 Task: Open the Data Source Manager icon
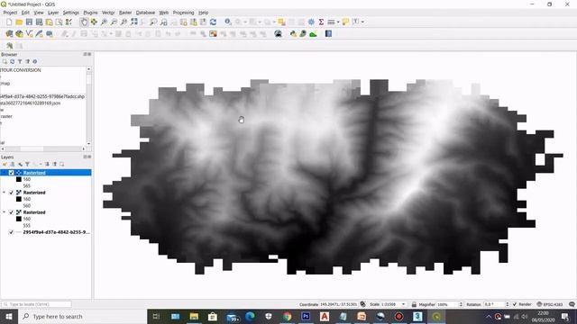coord(9,34)
